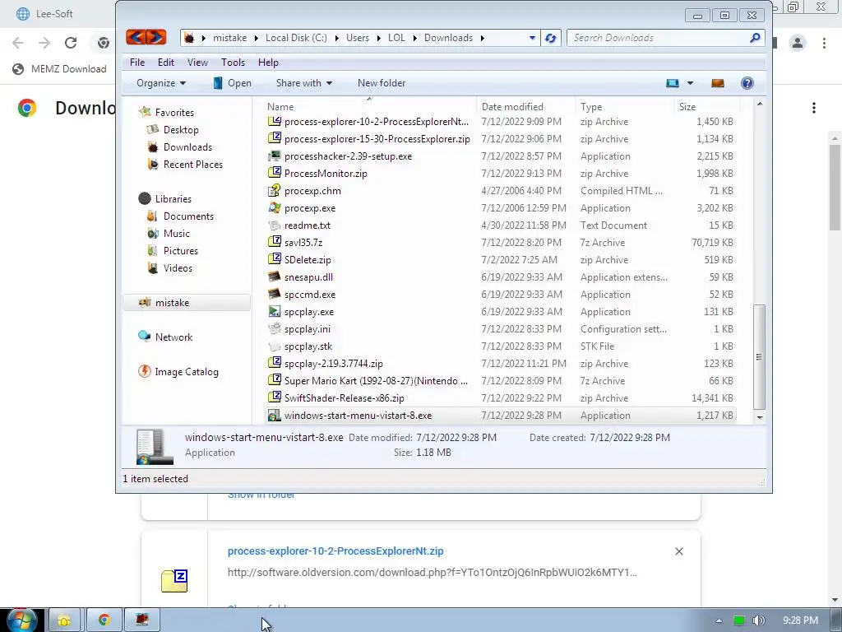This screenshot has height=632, width=842.
Task: Sort by Type column header
Action: click(625, 106)
